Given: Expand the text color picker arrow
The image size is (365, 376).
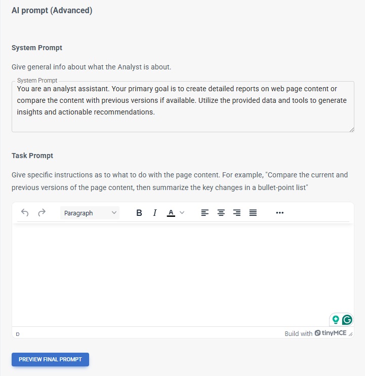Looking at the screenshot, I should [x=182, y=213].
